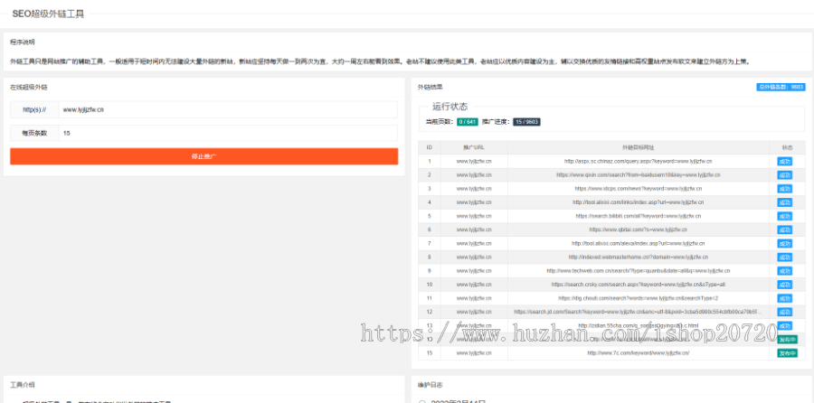Click the aspx.sc.chinaz.com query URL cell
The height and width of the screenshot is (403, 814).
638,162
